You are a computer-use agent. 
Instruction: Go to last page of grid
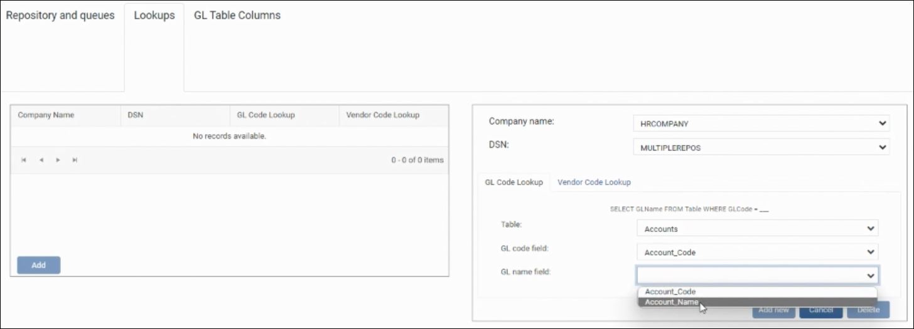click(x=75, y=160)
